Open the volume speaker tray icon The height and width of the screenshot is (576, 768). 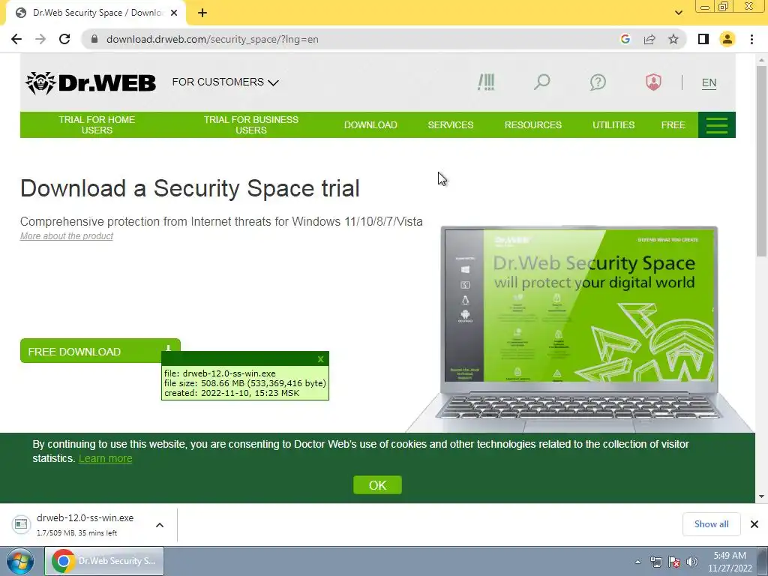(691, 562)
